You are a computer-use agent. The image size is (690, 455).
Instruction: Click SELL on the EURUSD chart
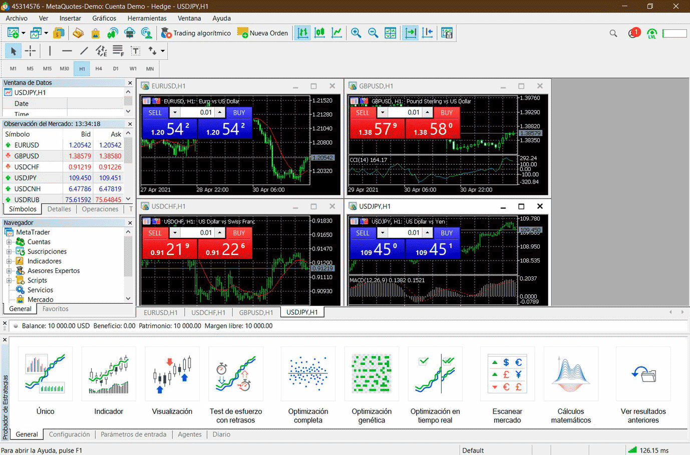coord(155,112)
